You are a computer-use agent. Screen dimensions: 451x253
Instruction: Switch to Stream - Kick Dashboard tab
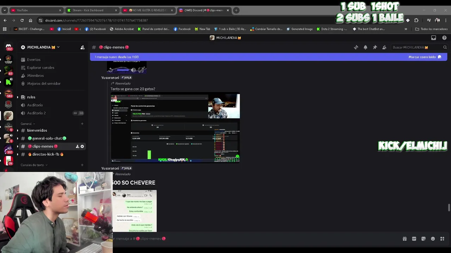93,10
